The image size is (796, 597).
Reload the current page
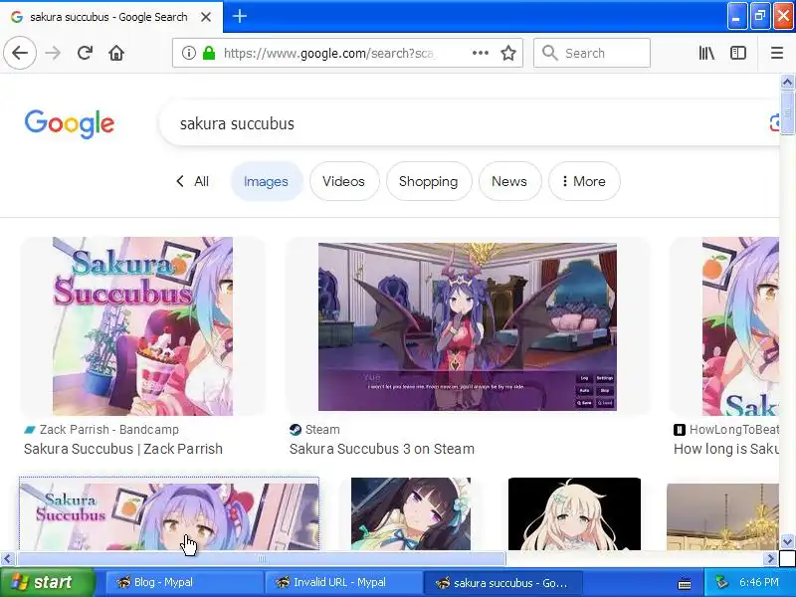(x=85, y=53)
